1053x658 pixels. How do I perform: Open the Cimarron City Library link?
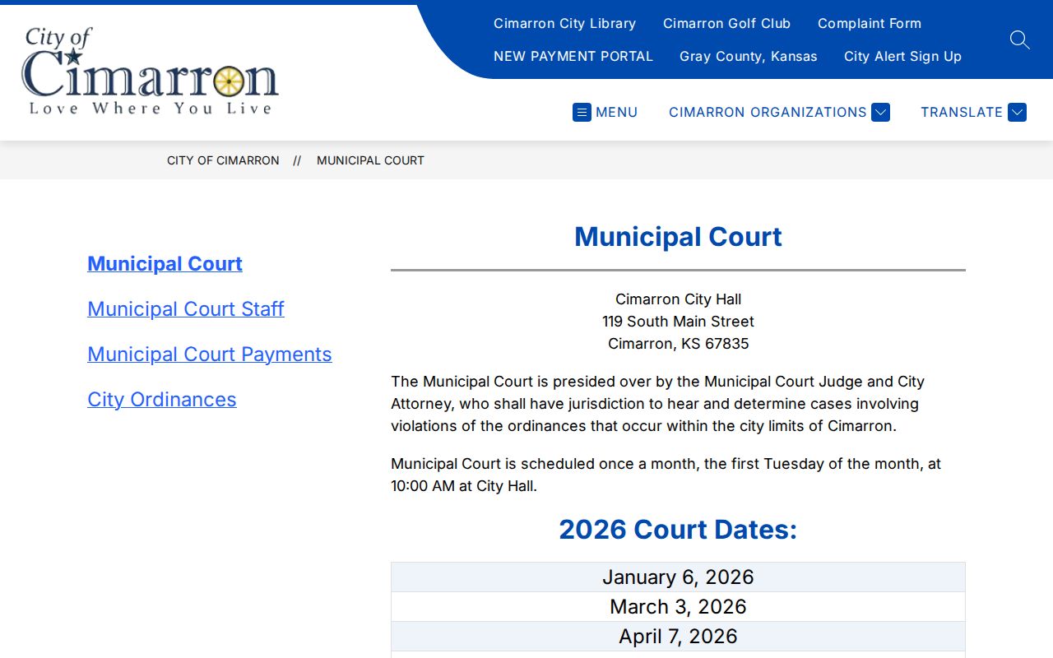coord(564,23)
